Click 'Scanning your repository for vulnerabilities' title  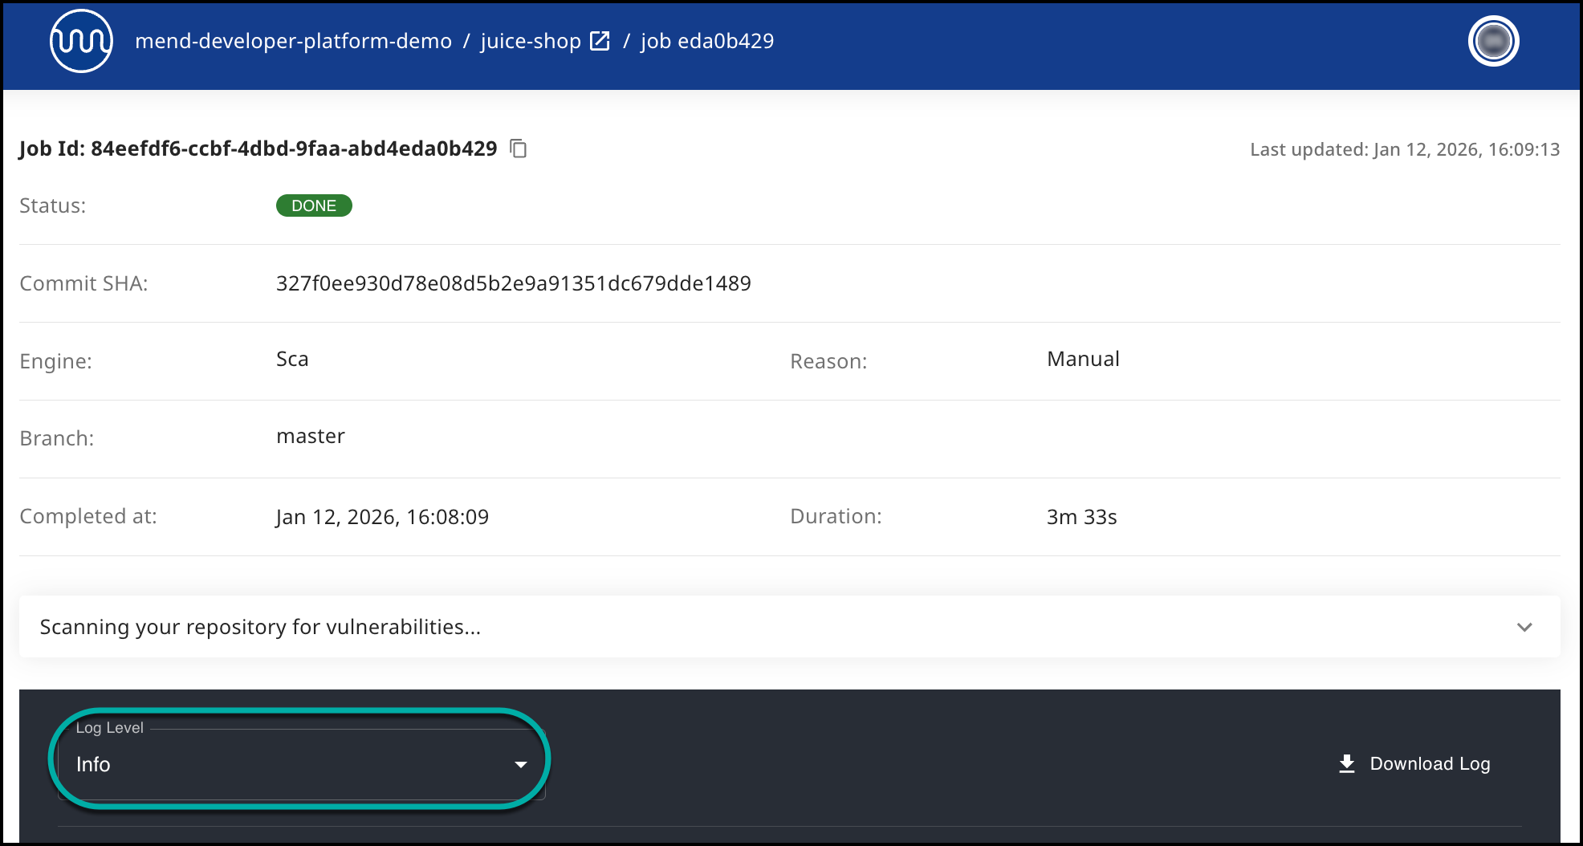coord(260,627)
